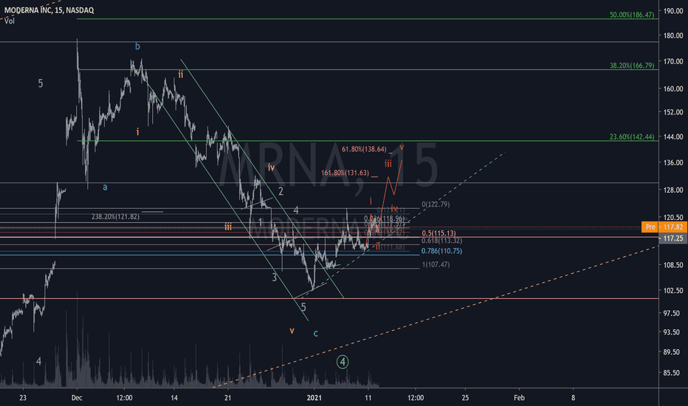Click the 0.618(113.32) retracement label
Screen dimensions: 688x406
click(x=441, y=241)
